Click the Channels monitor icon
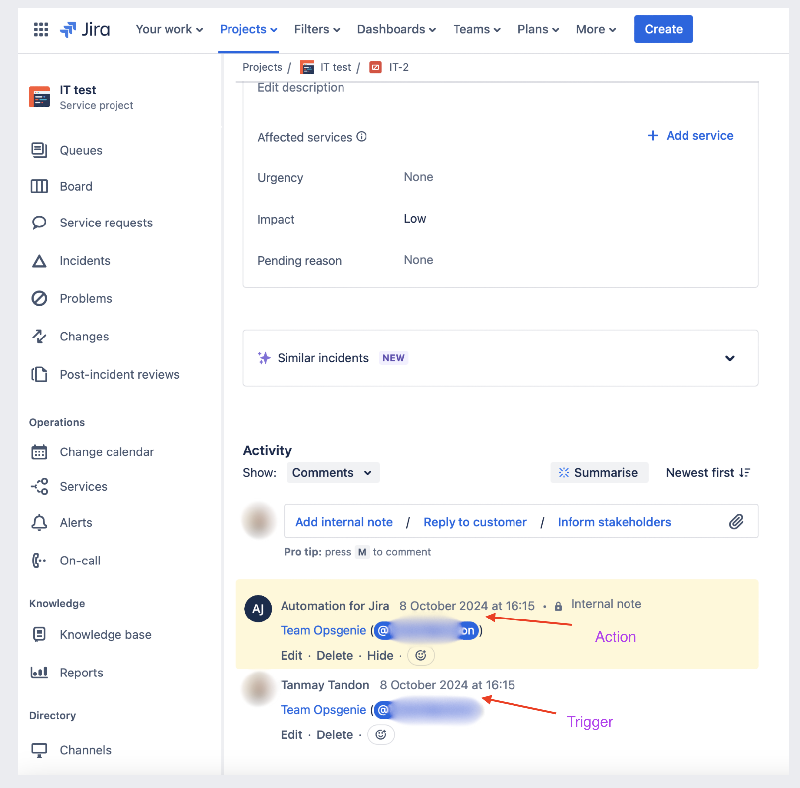800x788 pixels. [39, 750]
